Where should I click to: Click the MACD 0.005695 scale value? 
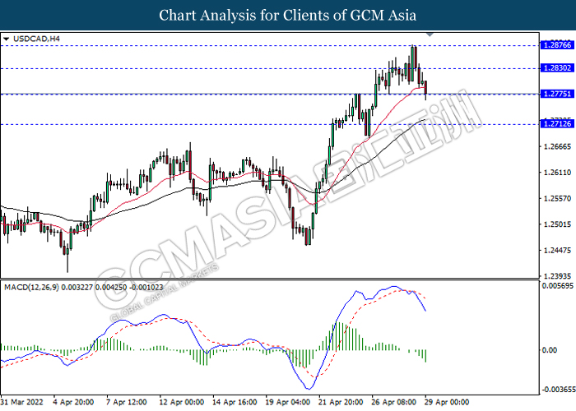[x=558, y=286]
